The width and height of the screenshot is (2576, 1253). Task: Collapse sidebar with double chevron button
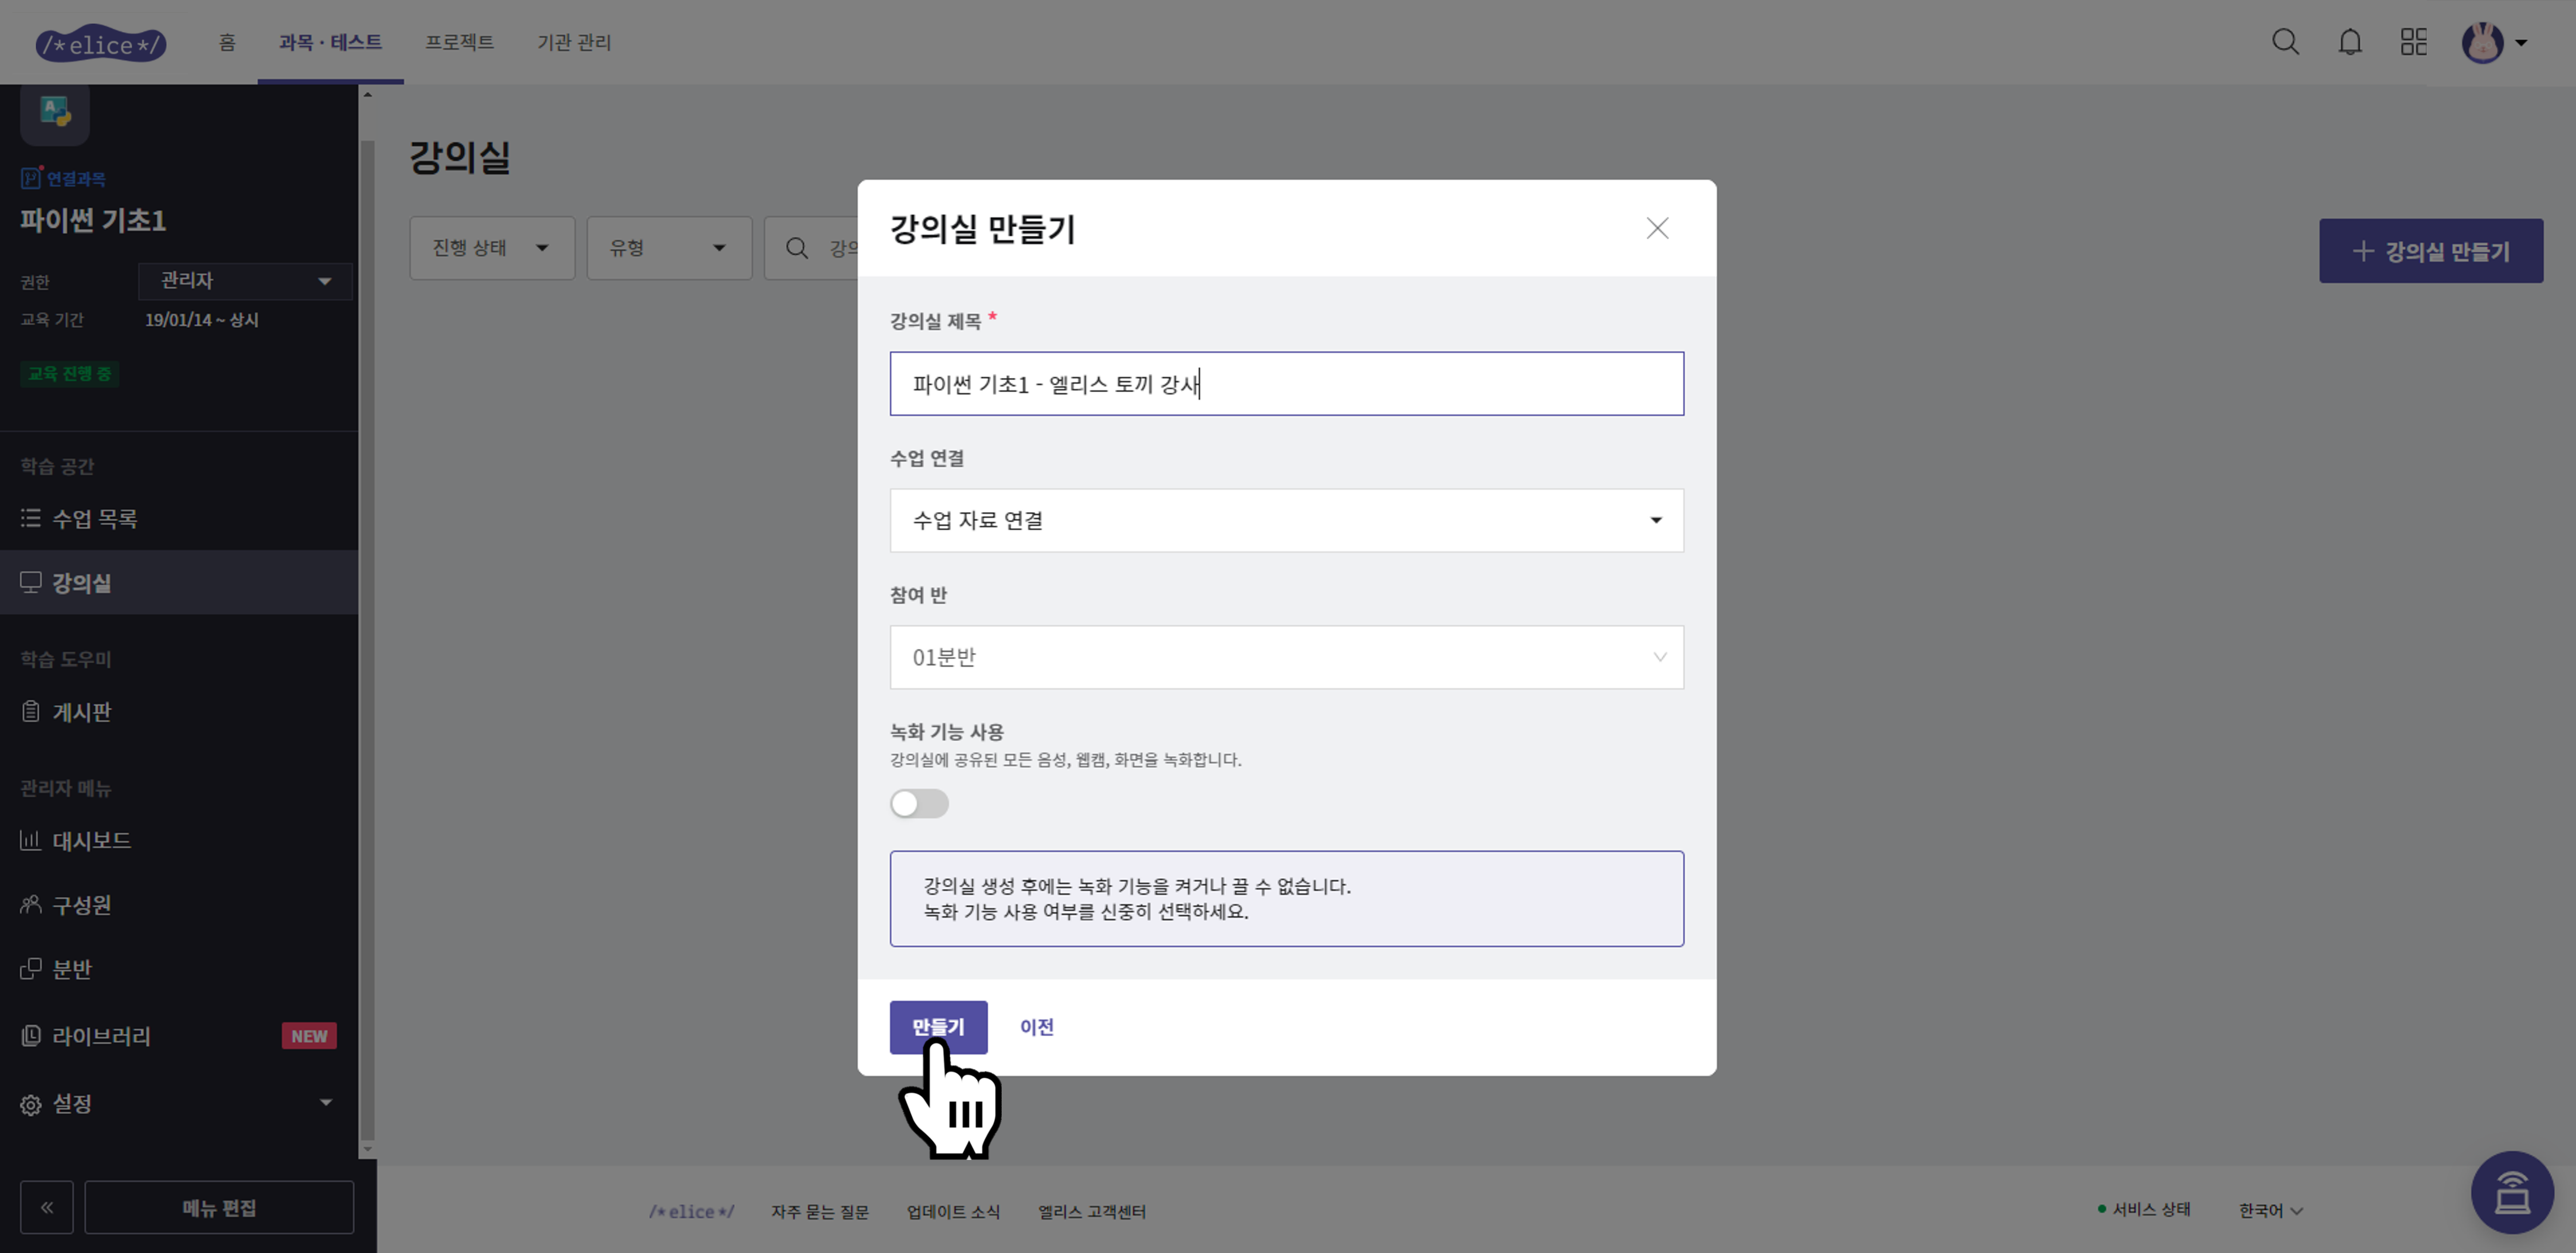point(47,1207)
